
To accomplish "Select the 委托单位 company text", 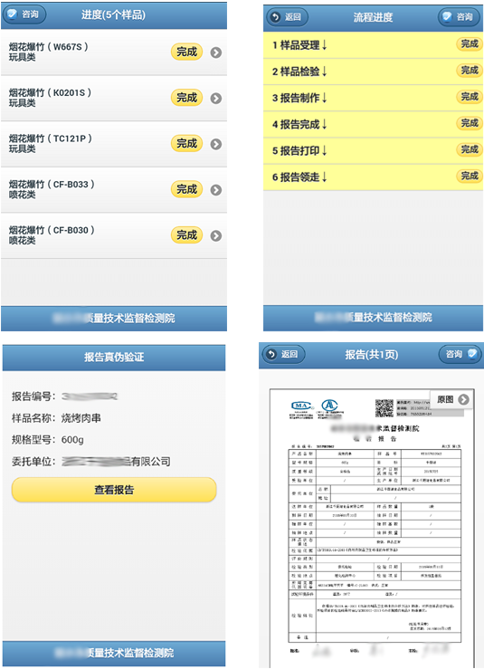I will click(x=90, y=462).
